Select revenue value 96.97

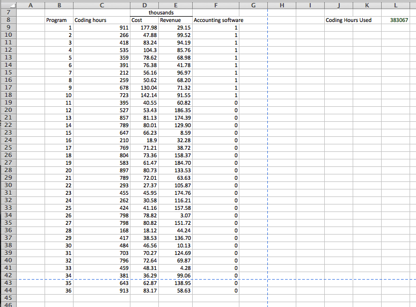point(176,72)
